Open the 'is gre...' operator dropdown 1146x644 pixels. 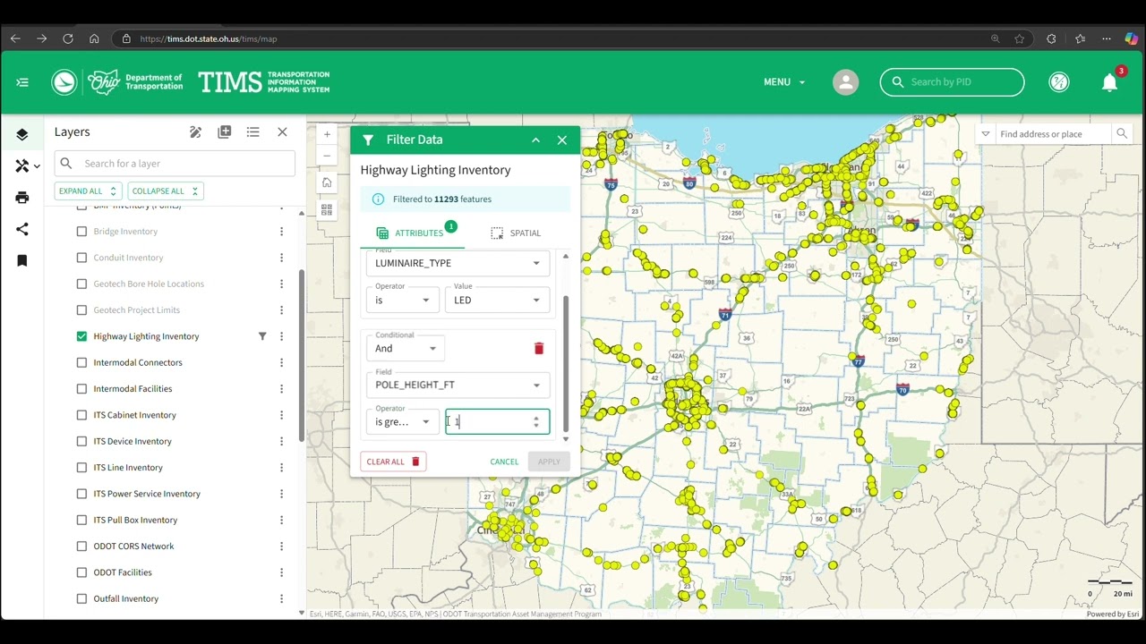point(402,421)
